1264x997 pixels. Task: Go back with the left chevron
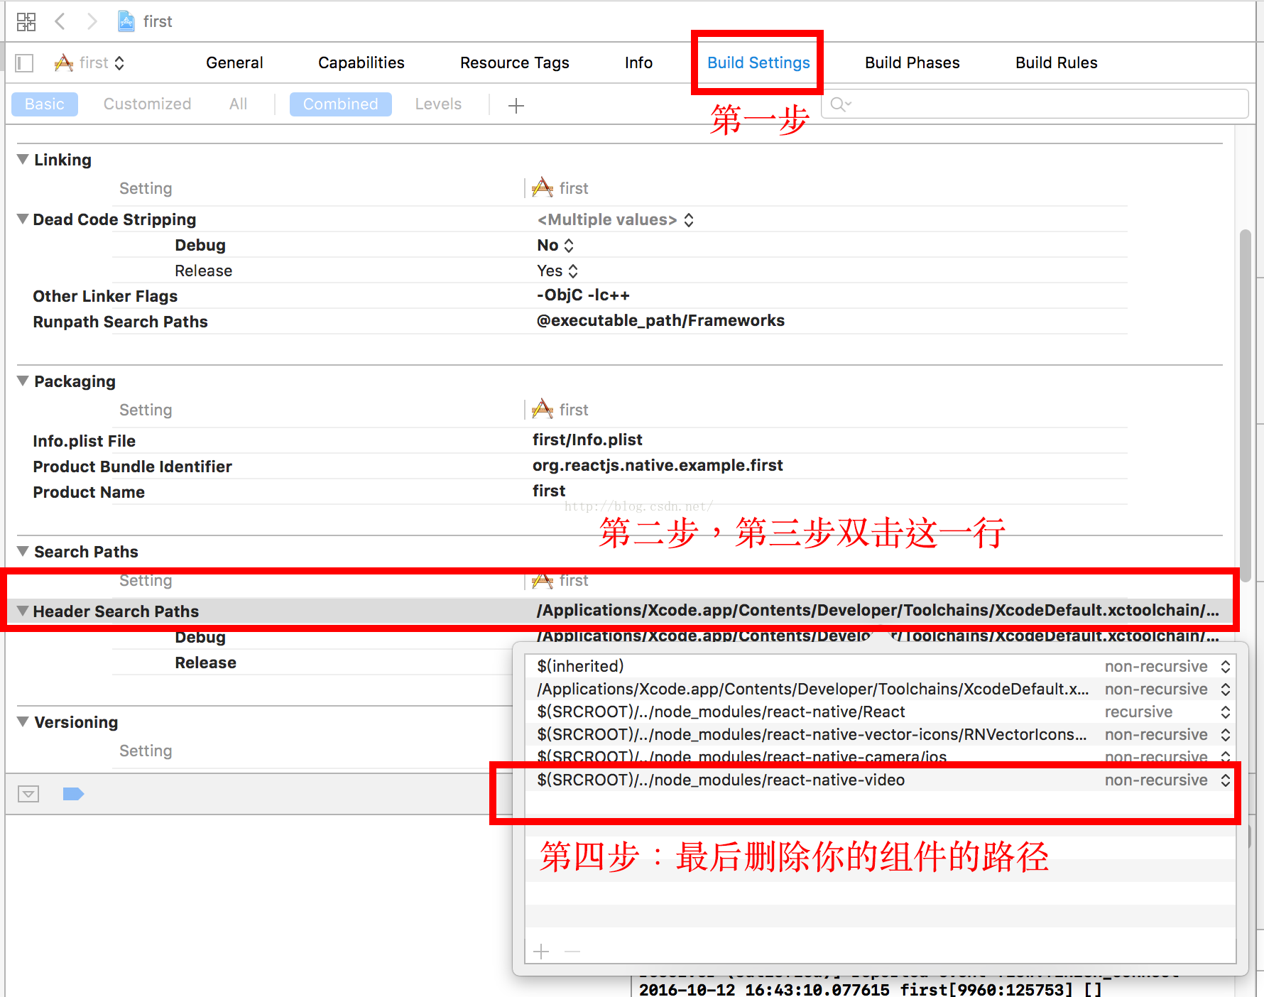[60, 21]
